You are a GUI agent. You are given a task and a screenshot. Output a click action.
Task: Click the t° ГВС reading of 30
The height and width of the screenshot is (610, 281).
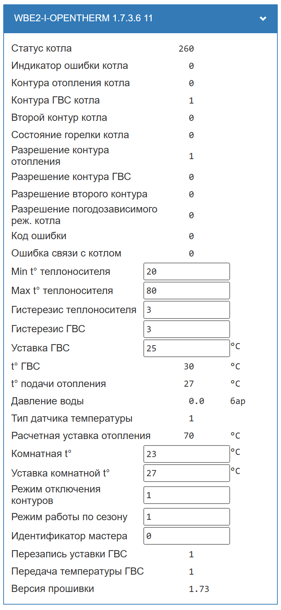point(189,367)
